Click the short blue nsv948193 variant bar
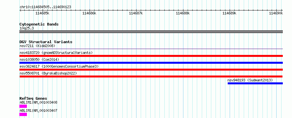The image size is (292, 118). [255, 83]
